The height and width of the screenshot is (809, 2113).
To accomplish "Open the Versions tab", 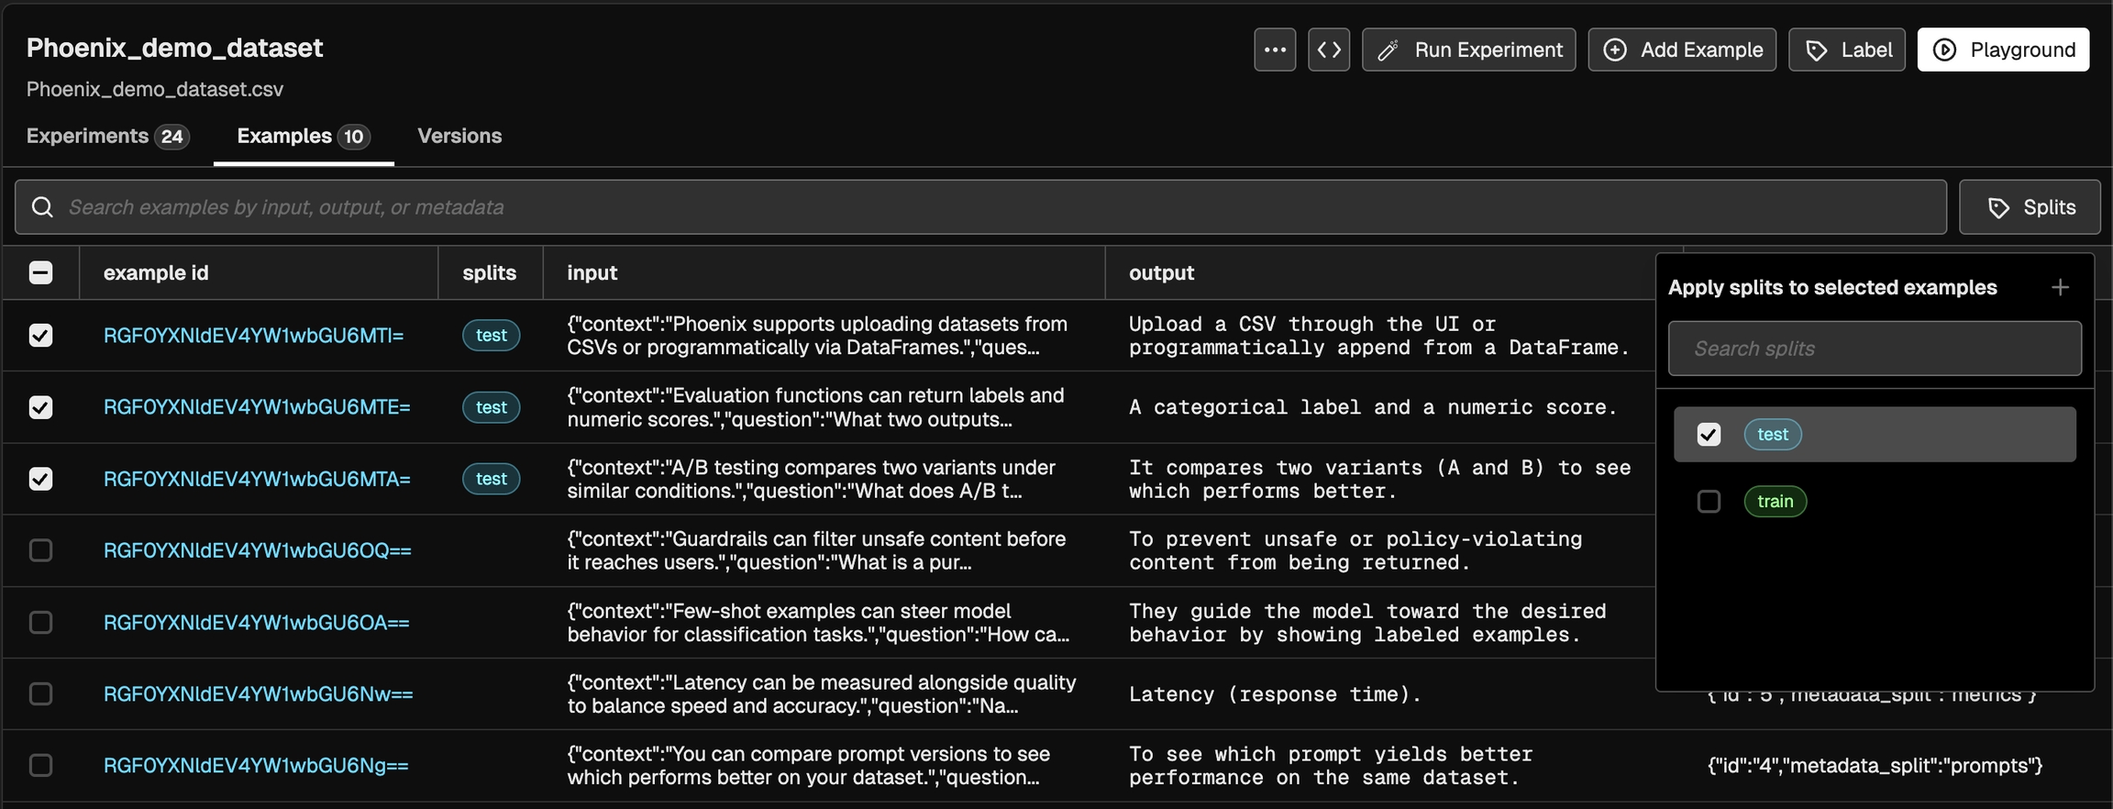I will pyautogui.click(x=459, y=136).
